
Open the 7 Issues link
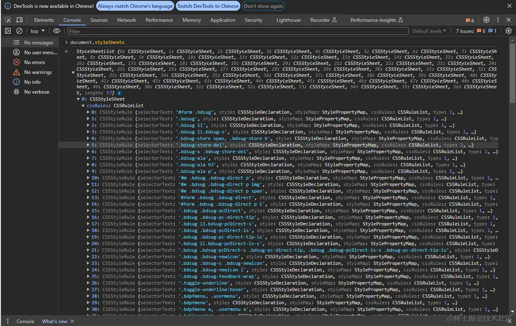coord(477,31)
